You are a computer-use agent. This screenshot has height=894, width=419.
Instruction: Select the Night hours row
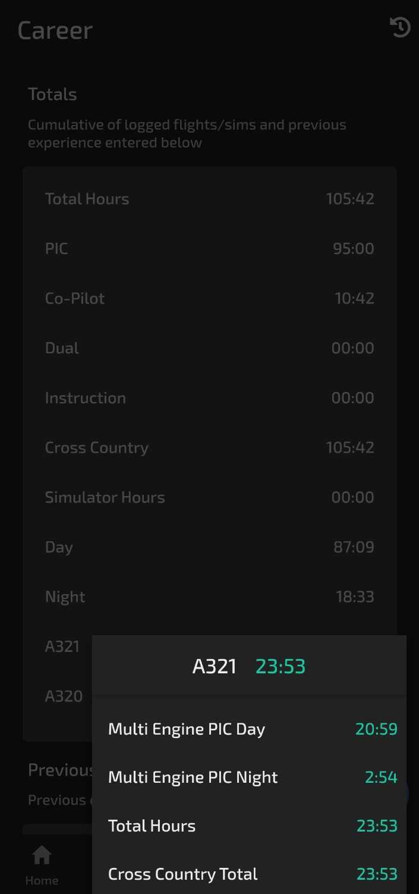coord(209,597)
